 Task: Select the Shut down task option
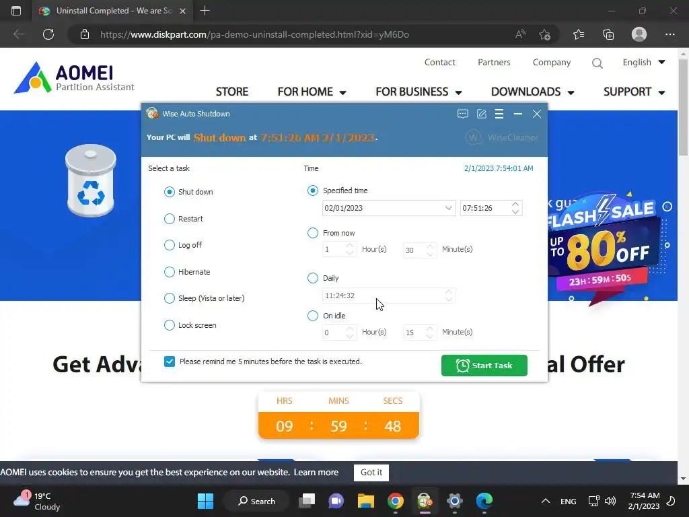coord(169,192)
